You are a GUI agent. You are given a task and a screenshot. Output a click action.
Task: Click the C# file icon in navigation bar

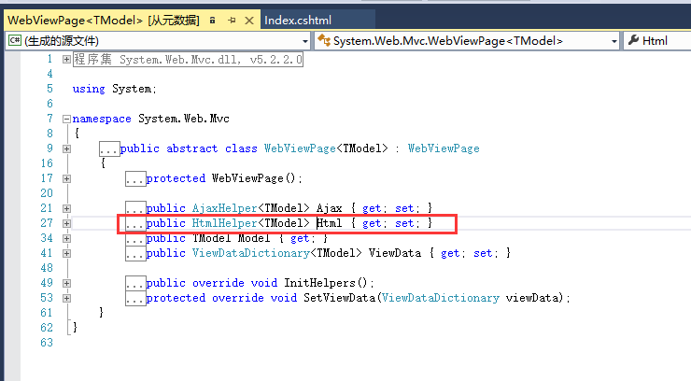pyautogui.click(x=15, y=40)
